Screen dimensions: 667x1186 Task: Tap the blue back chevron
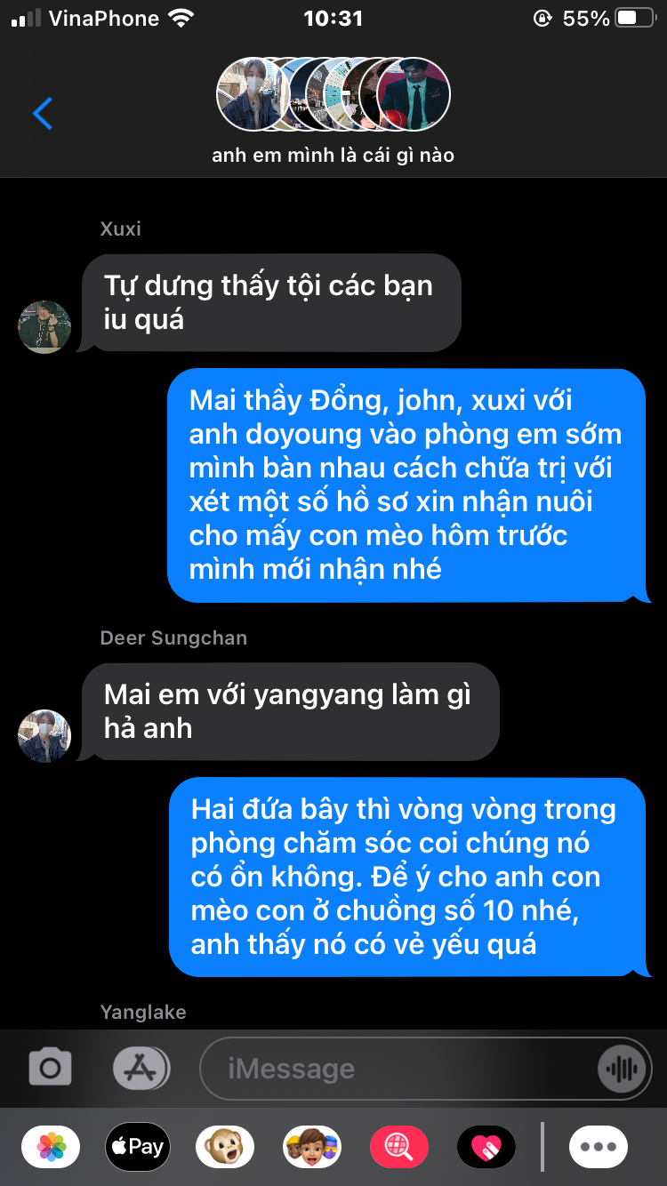coord(42,113)
